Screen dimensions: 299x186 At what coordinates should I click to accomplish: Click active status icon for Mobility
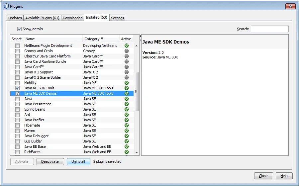tap(127, 83)
